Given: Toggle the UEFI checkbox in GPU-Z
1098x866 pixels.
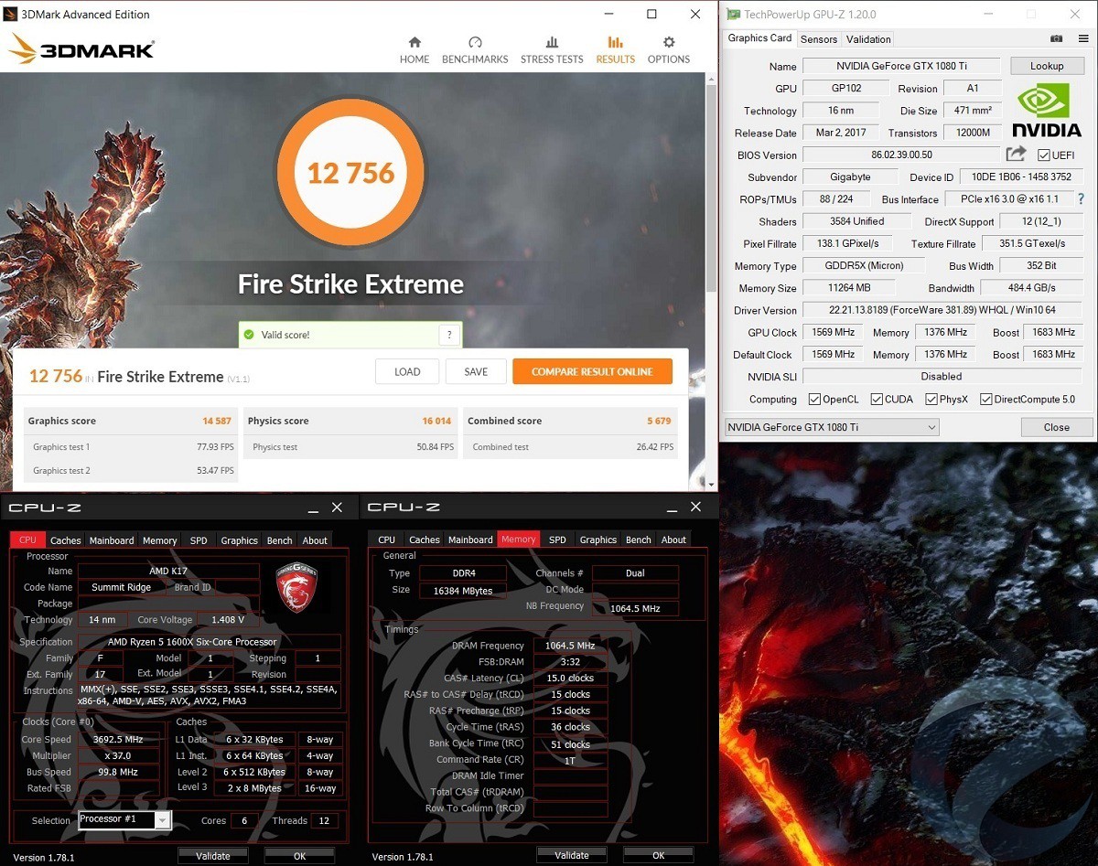Looking at the screenshot, I should coord(1044,155).
